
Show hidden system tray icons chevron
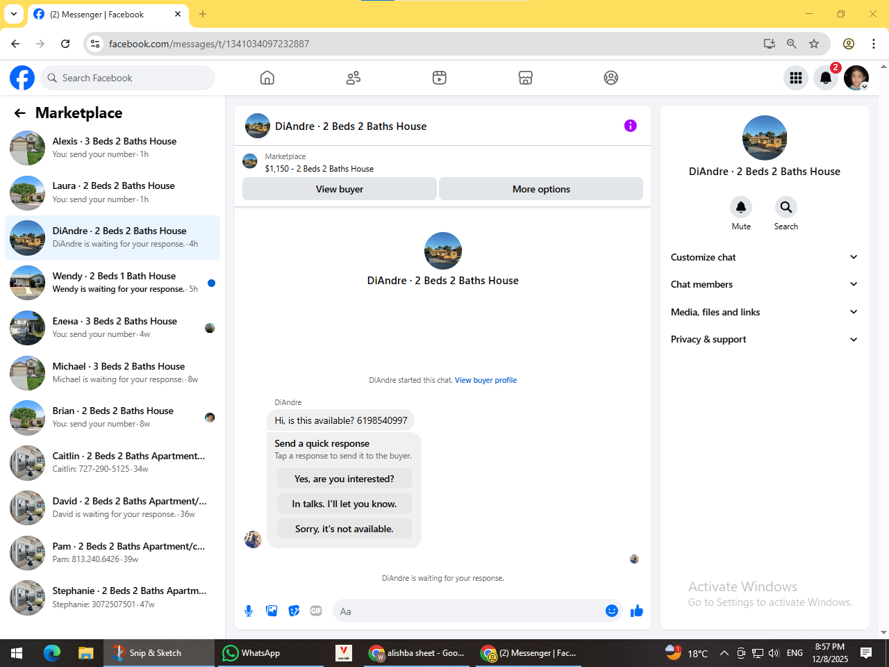click(x=724, y=653)
